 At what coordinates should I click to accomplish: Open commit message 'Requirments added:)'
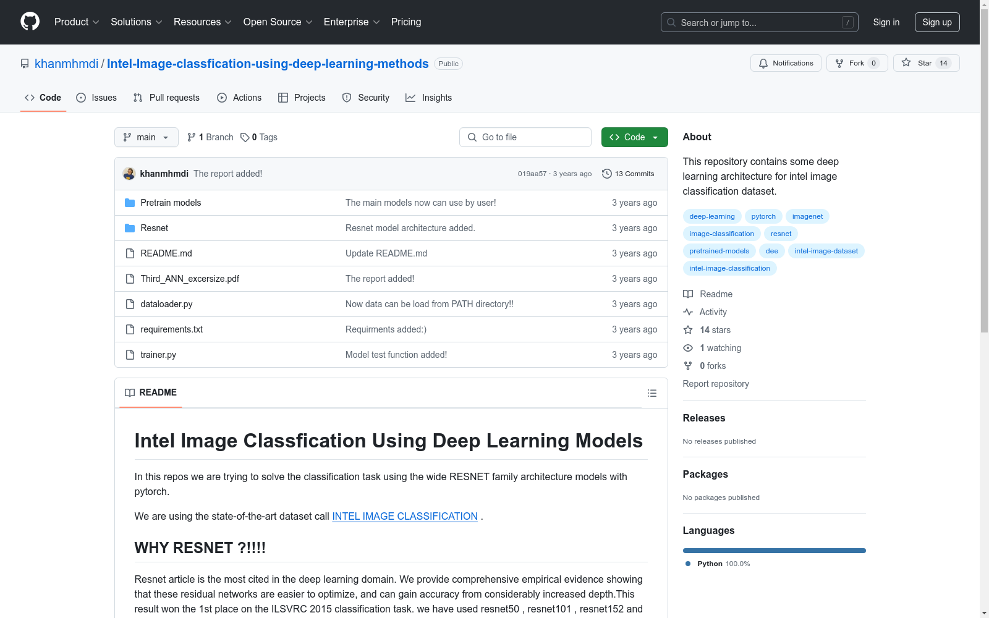pos(386,329)
